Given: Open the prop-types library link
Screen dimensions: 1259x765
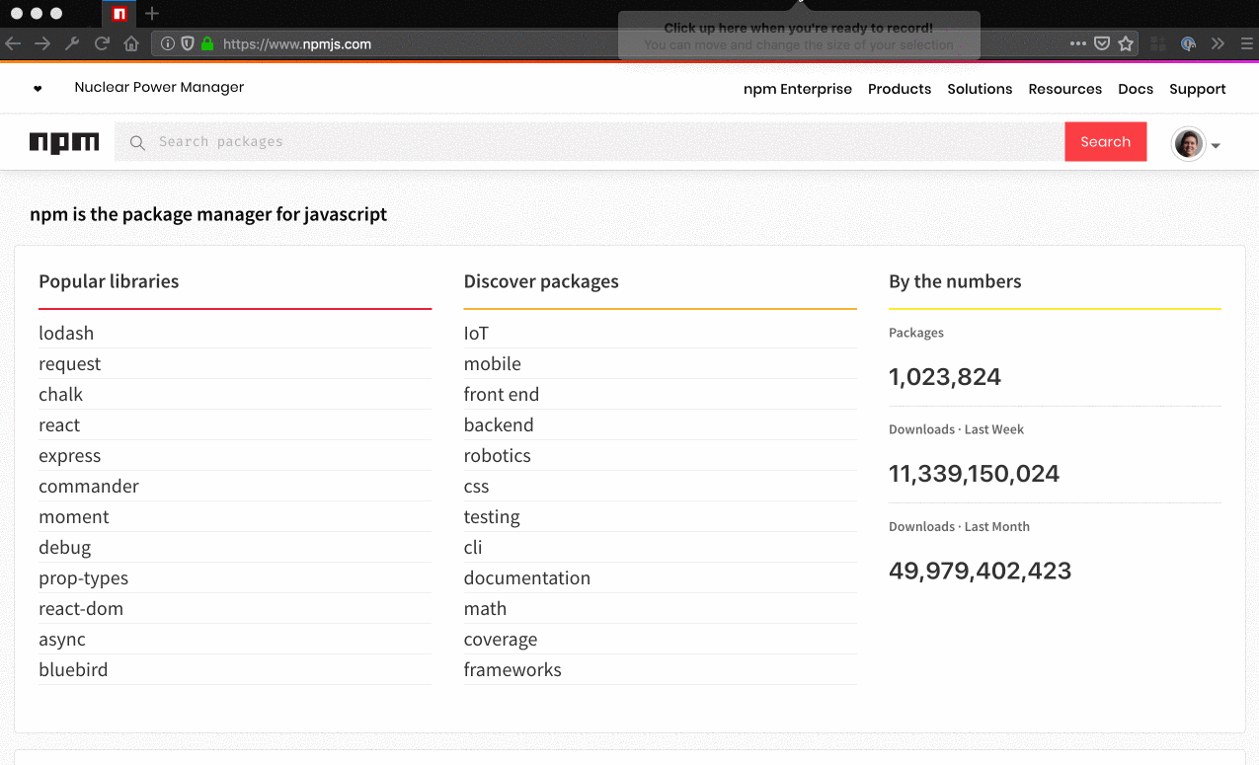Looking at the screenshot, I should (x=83, y=578).
